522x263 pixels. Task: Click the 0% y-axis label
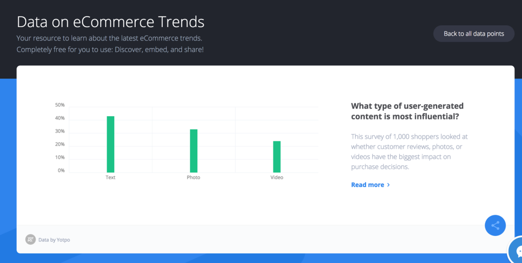coord(61,171)
